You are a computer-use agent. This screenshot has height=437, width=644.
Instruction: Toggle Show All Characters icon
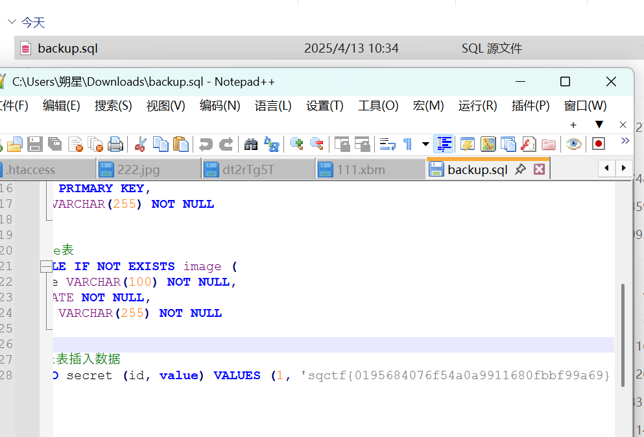click(406, 144)
